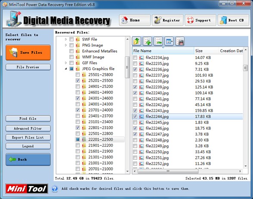The height and width of the screenshot is (199, 253).
Task: Select the 23701~24000 folder
Action: point(101,110)
